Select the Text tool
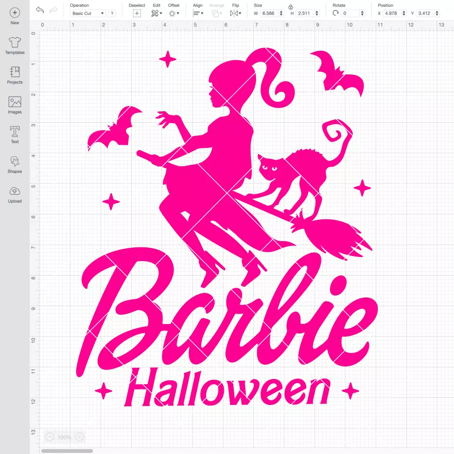The width and height of the screenshot is (454, 454). click(x=15, y=135)
